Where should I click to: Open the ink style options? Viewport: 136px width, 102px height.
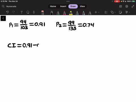tap(127, 12)
